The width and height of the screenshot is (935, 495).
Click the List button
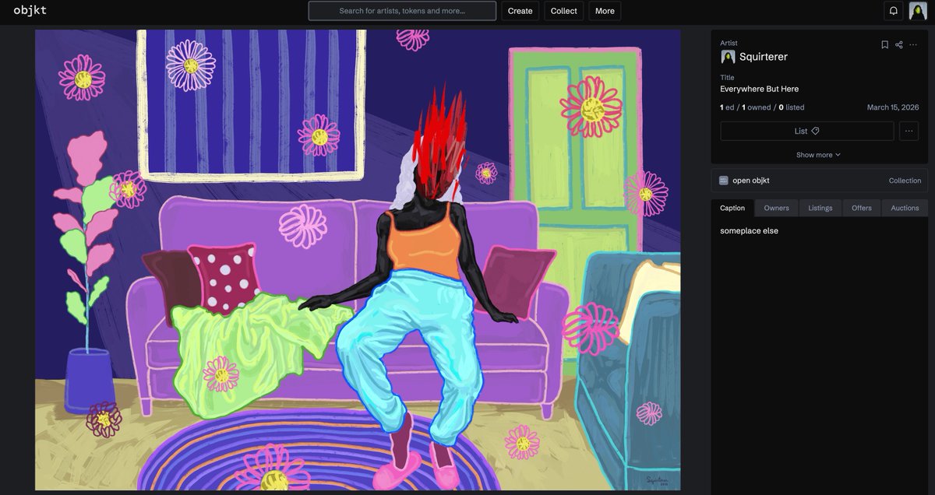pos(807,131)
